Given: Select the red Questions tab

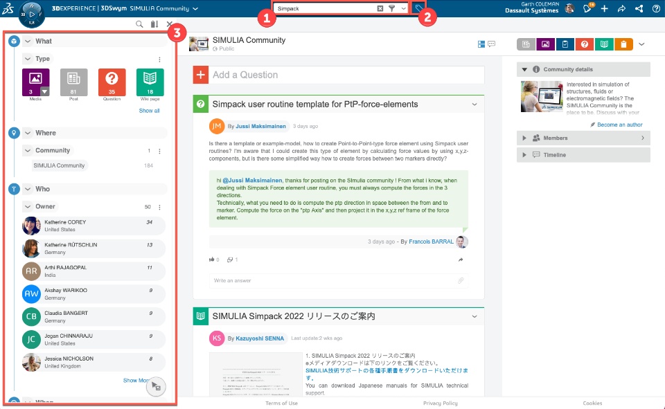Looking at the screenshot, I should tap(585, 44).
